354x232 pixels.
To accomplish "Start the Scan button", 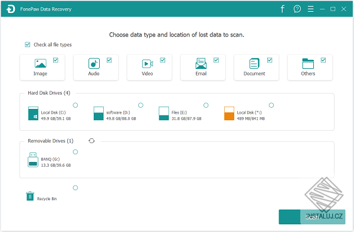I will click(x=312, y=217).
